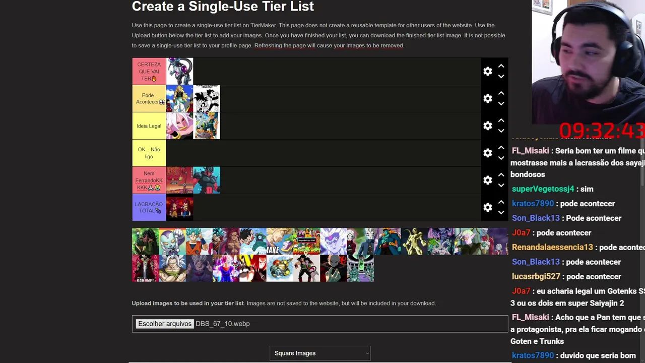
Task: Move OK... Não ligo tier down
Action: tap(501, 158)
